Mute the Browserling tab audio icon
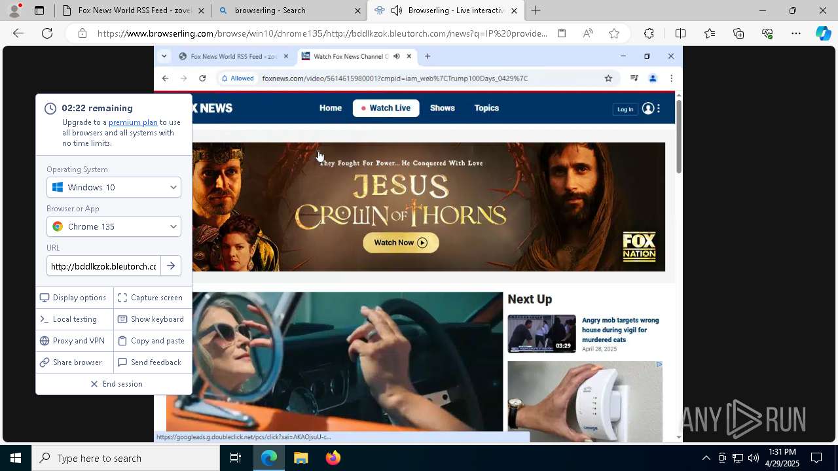This screenshot has width=838, height=471. tap(396, 10)
